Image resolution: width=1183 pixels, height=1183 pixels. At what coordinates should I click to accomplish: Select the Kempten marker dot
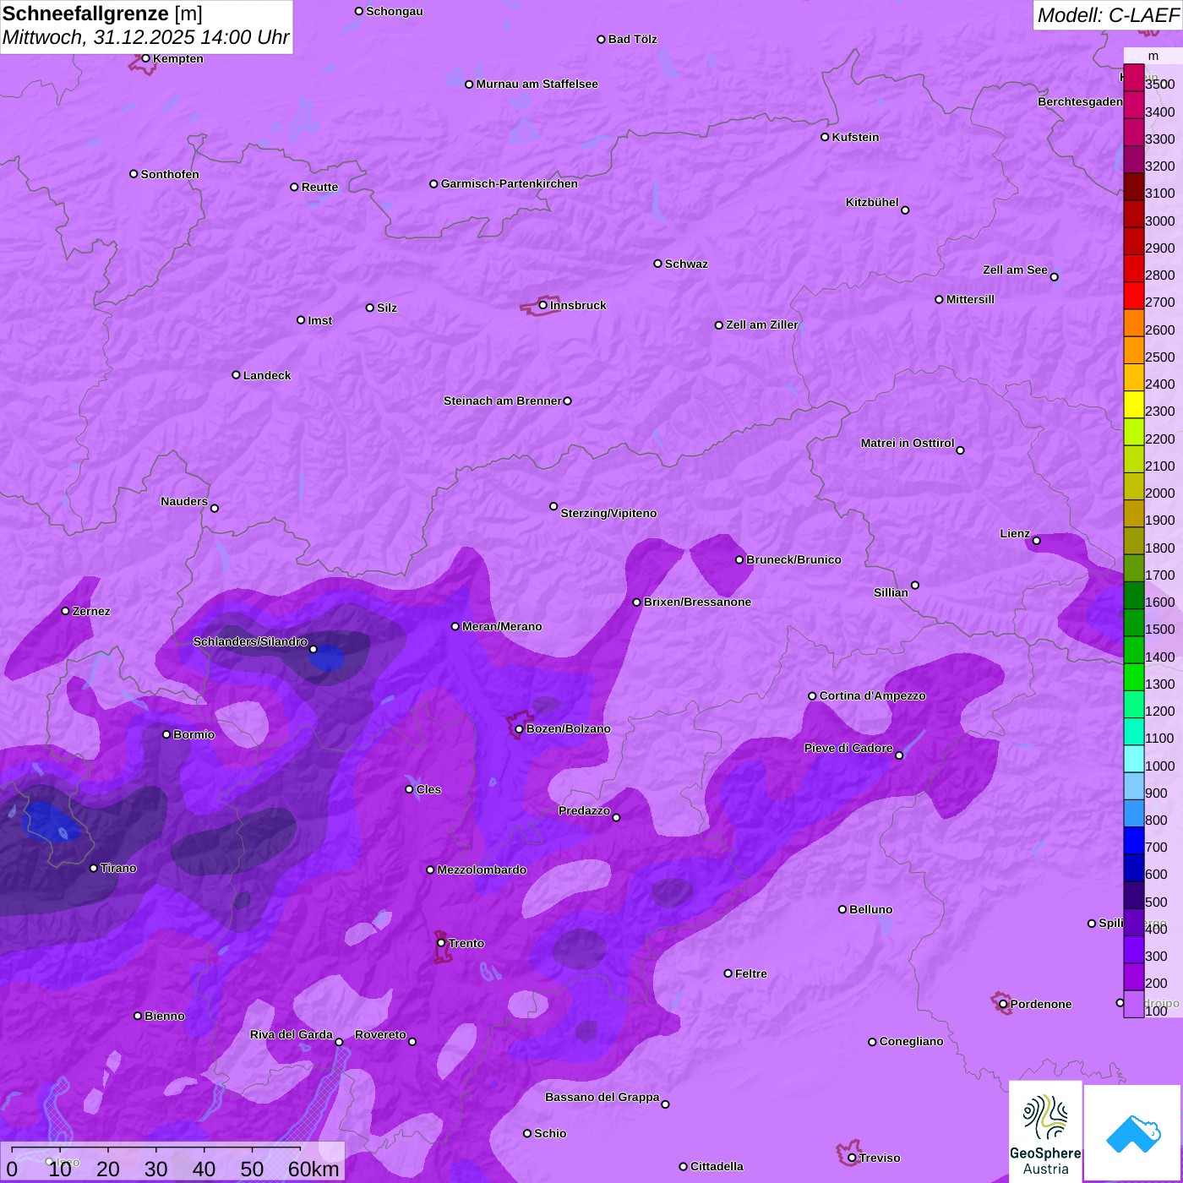point(146,58)
